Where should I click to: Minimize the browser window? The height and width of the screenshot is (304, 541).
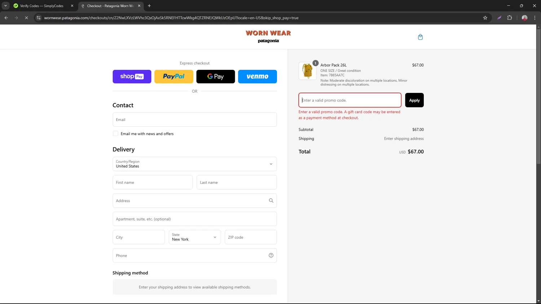pyautogui.click(x=509, y=6)
